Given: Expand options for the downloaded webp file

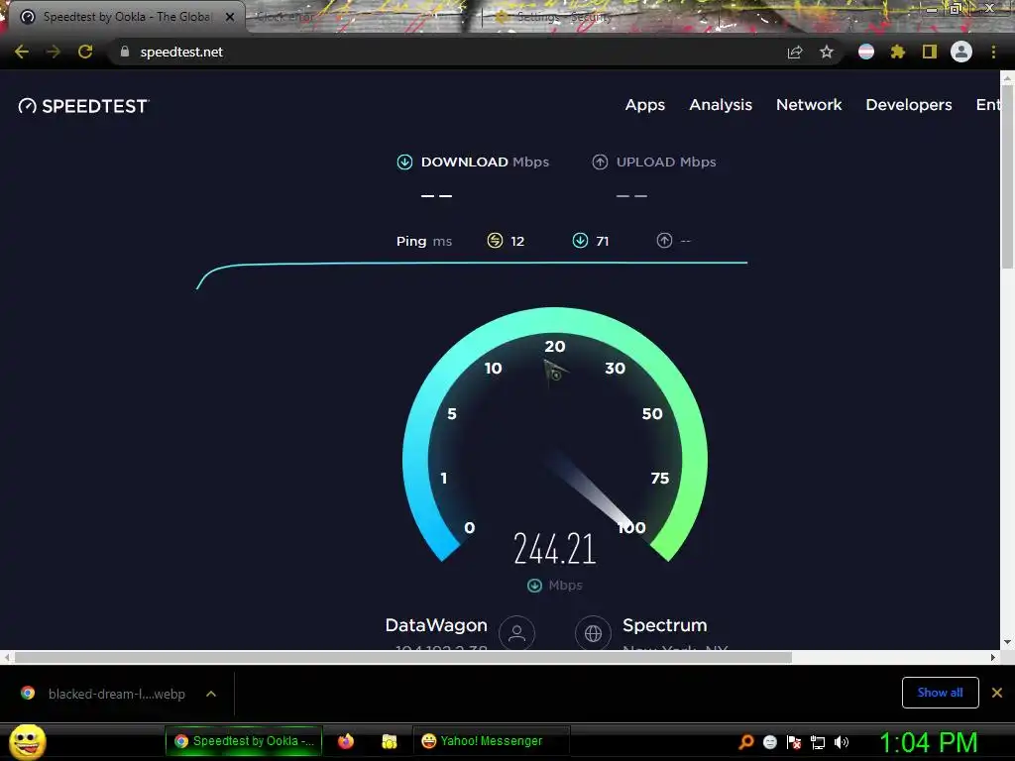Looking at the screenshot, I should [x=211, y=694].
